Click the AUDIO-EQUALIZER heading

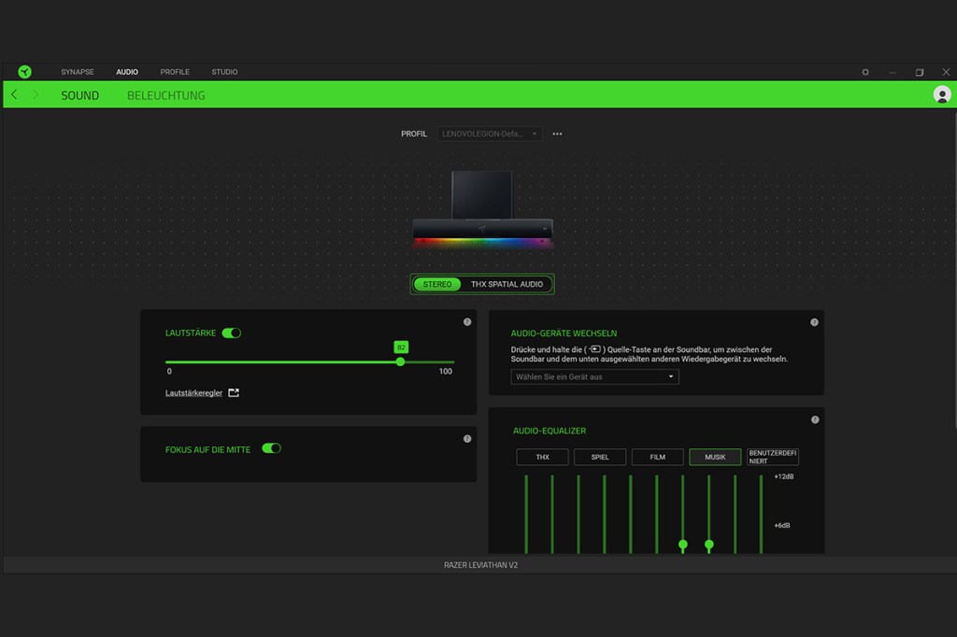[550, 431]
